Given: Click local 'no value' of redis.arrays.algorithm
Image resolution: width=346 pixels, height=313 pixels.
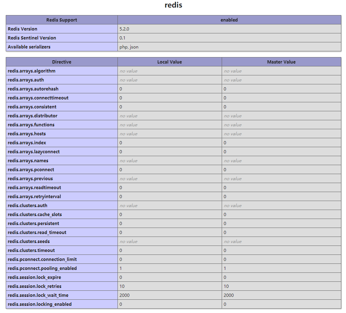Looking at the screenshot, I should click(128, 71).
